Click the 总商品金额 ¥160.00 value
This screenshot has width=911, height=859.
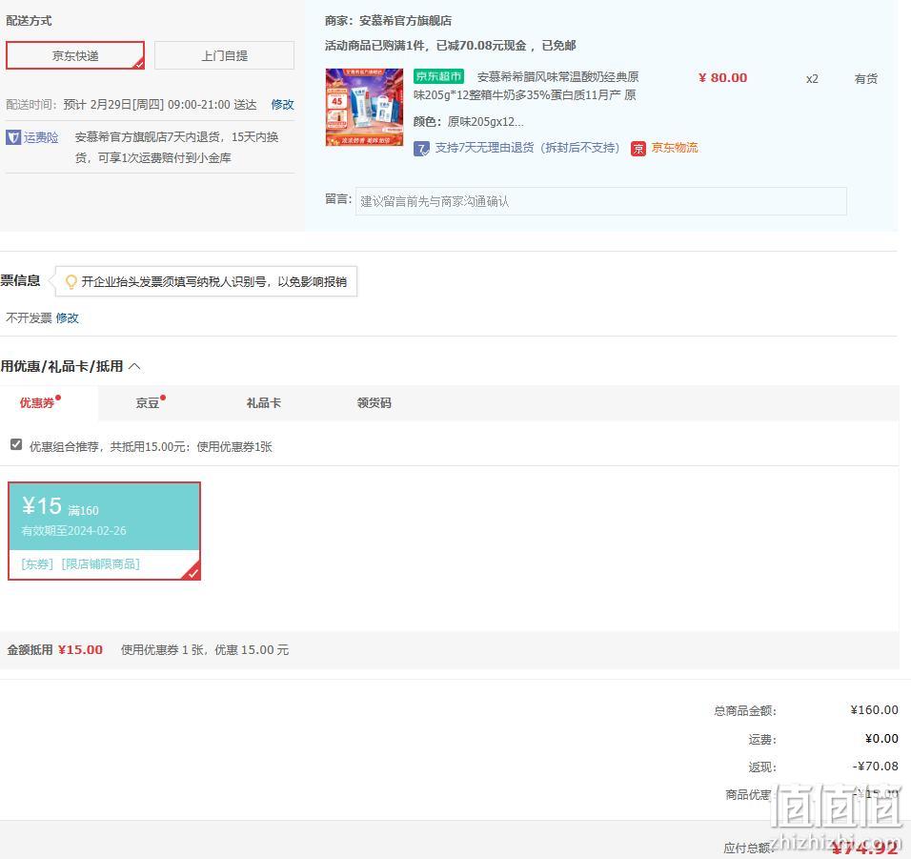click(x=874, y=709)
